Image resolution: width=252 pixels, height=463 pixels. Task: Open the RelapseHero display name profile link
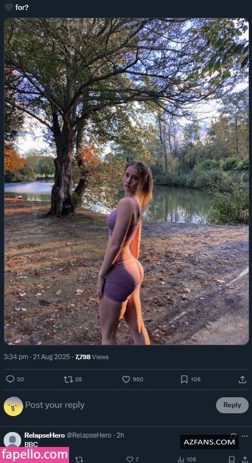pos(44,435)
